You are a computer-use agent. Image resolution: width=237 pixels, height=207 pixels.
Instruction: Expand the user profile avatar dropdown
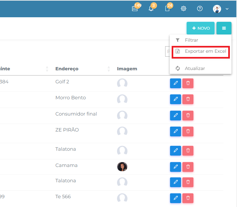click(x=221, y=9)
